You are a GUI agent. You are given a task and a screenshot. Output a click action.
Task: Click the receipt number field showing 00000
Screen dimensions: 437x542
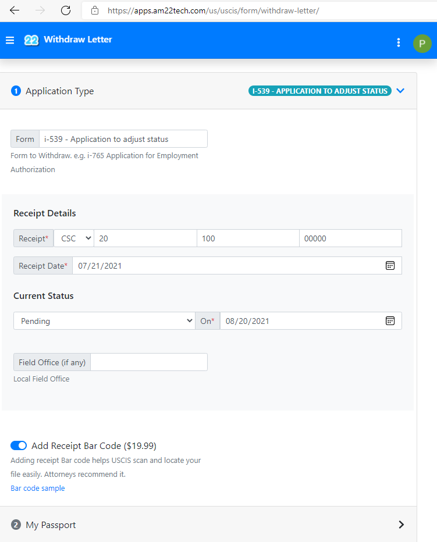pyautogui.click(x=350, y=238)
